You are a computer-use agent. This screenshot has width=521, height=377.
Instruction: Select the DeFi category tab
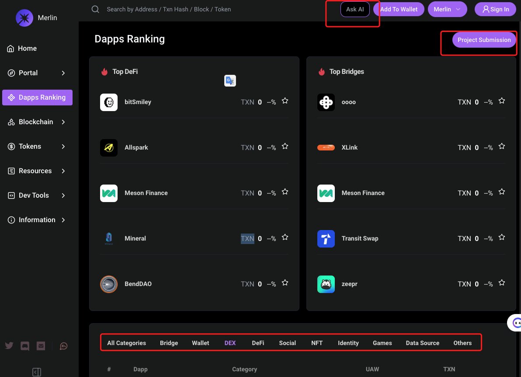pyautogui.click(x=258, y=343)
